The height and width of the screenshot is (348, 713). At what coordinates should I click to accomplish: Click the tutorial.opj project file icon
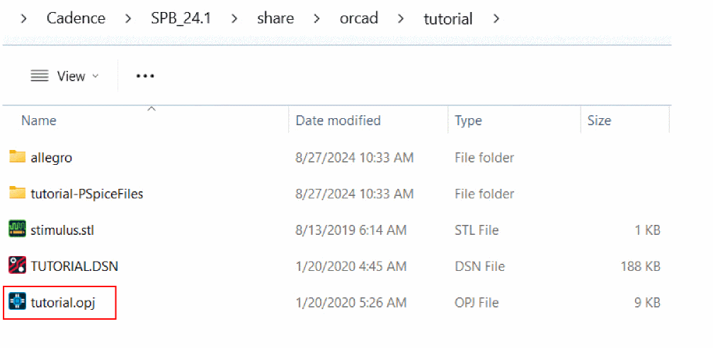click(17, 302)
